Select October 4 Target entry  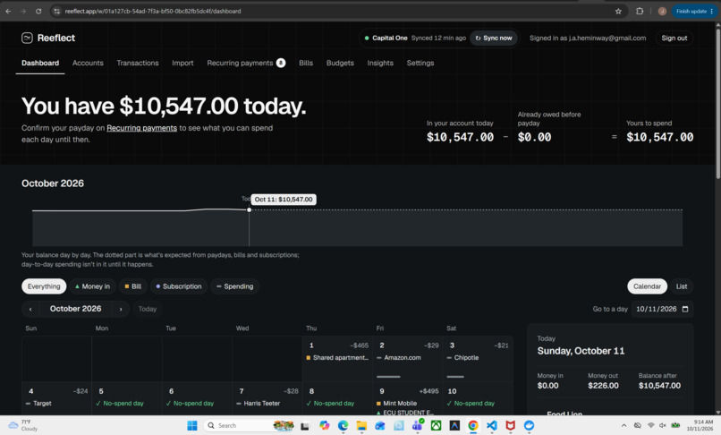[38, 404]
